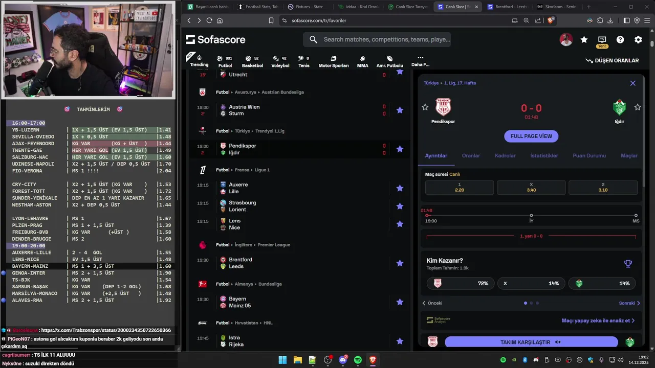
Task: Favorite the Pendikspor team in detail panel
Action: click(x=425, y=107)
